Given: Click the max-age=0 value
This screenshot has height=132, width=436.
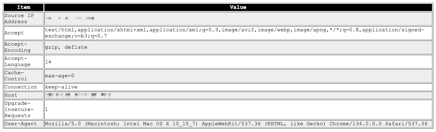Looking at the screenshot, I should pyautogui.click(x=60, y=76).
